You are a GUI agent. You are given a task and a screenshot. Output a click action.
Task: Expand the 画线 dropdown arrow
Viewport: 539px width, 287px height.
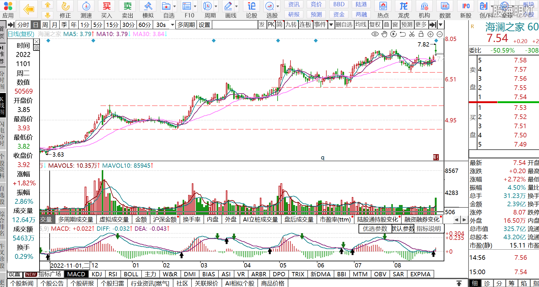click(x=237, y=6)
